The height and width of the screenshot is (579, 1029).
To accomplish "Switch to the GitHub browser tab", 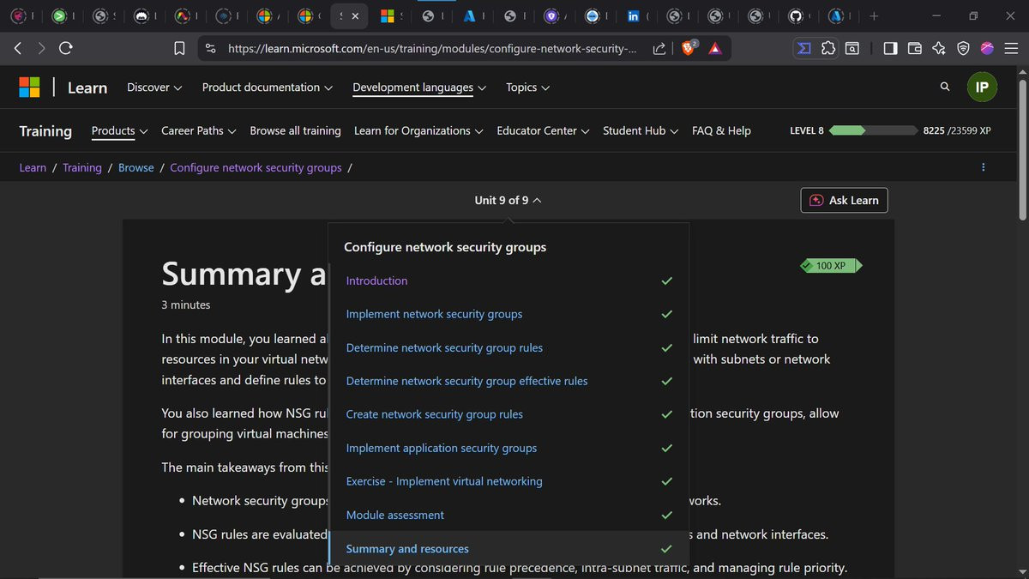I will point(796,16).
